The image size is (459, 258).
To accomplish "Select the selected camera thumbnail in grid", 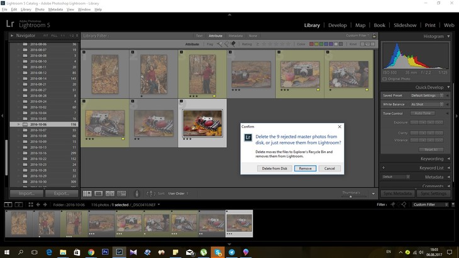I will [202, 123].
